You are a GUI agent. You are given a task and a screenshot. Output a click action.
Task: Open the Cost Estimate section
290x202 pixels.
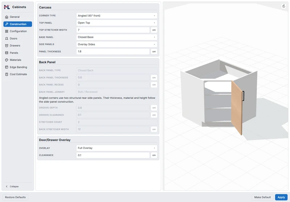click(x=17, y=74)
